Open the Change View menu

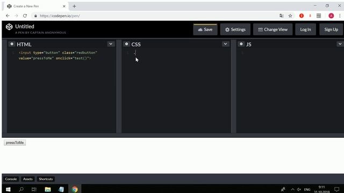[273, 29]
